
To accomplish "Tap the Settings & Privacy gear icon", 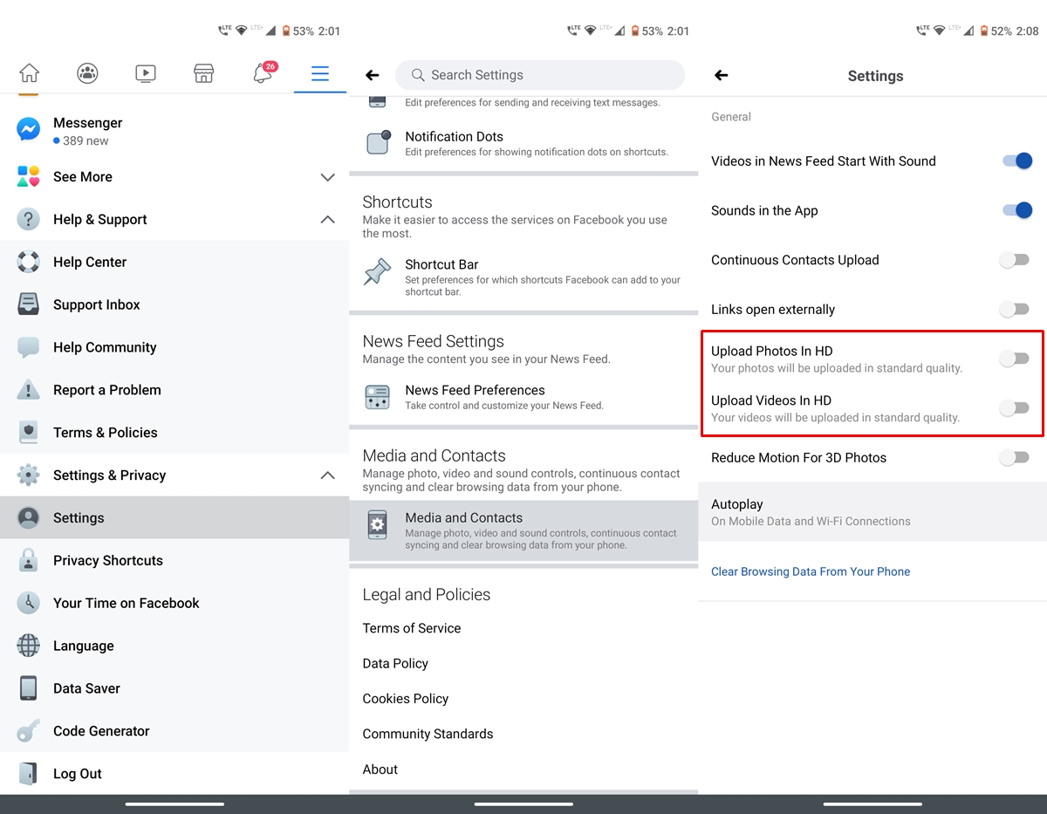I will coord(29,475).
